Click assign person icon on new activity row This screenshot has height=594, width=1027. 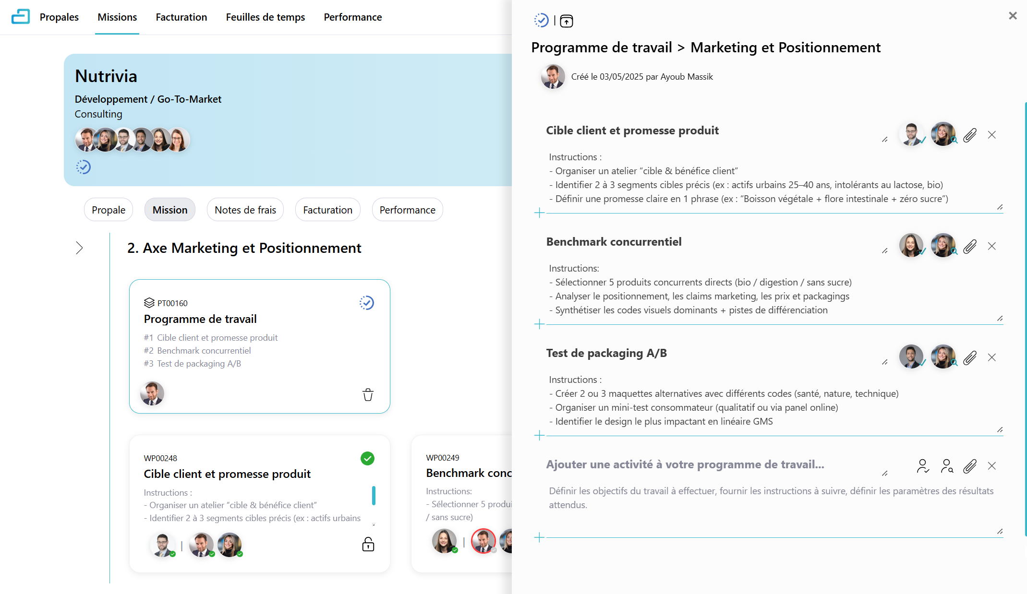tap(922, 466)
